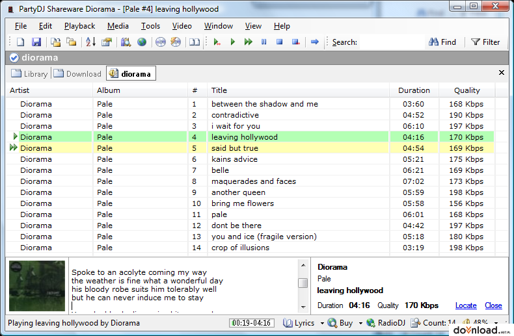The height and width of the screenshot is (336, 514).
Task: Click the A-Z sort icon
Action: pos(91,42)
